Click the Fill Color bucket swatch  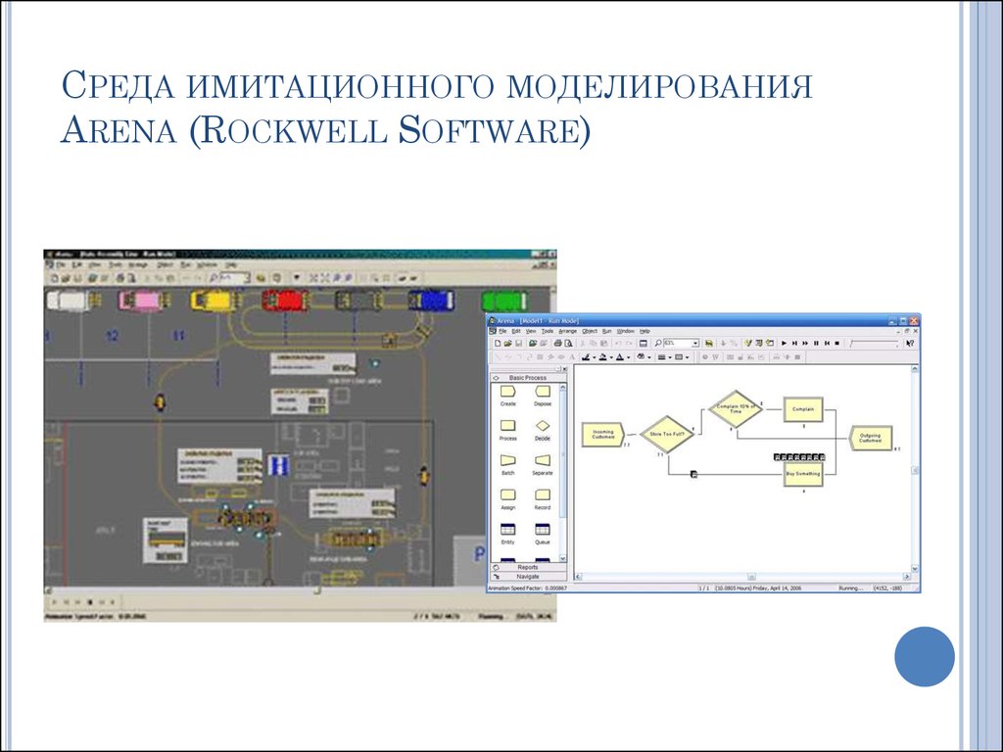[603, 357]
